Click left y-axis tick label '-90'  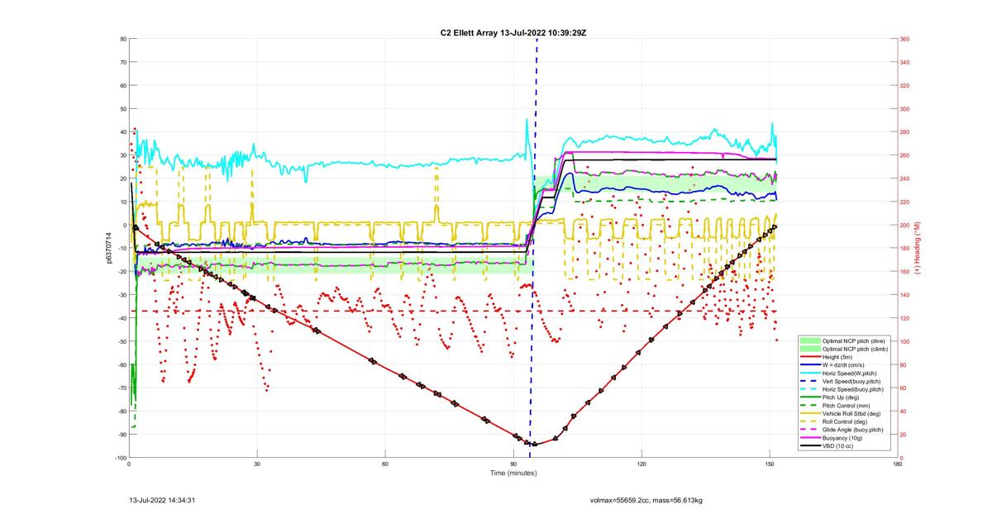click(121, 435)
